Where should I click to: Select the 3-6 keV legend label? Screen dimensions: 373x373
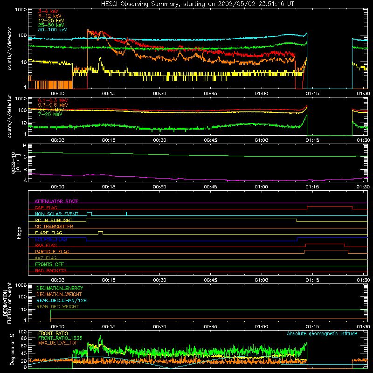(x=48, y=11)
